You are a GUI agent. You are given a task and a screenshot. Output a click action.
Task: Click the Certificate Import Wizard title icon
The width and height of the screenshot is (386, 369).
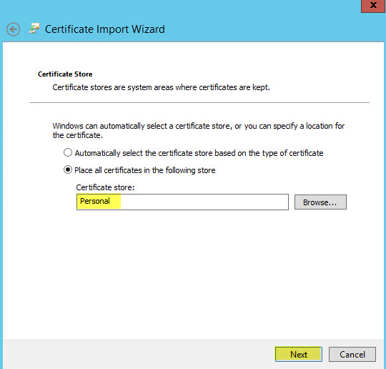pyautogui.click(x=34, y=29)
